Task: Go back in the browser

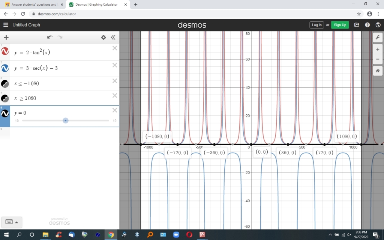Action: [x=6, y=14]
